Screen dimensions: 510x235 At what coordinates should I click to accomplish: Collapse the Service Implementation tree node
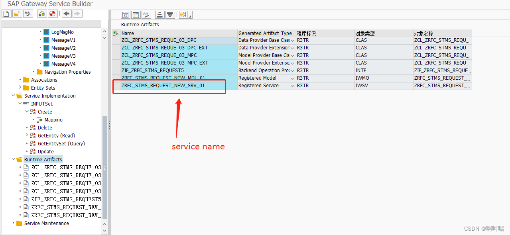(x=13, y=96)
